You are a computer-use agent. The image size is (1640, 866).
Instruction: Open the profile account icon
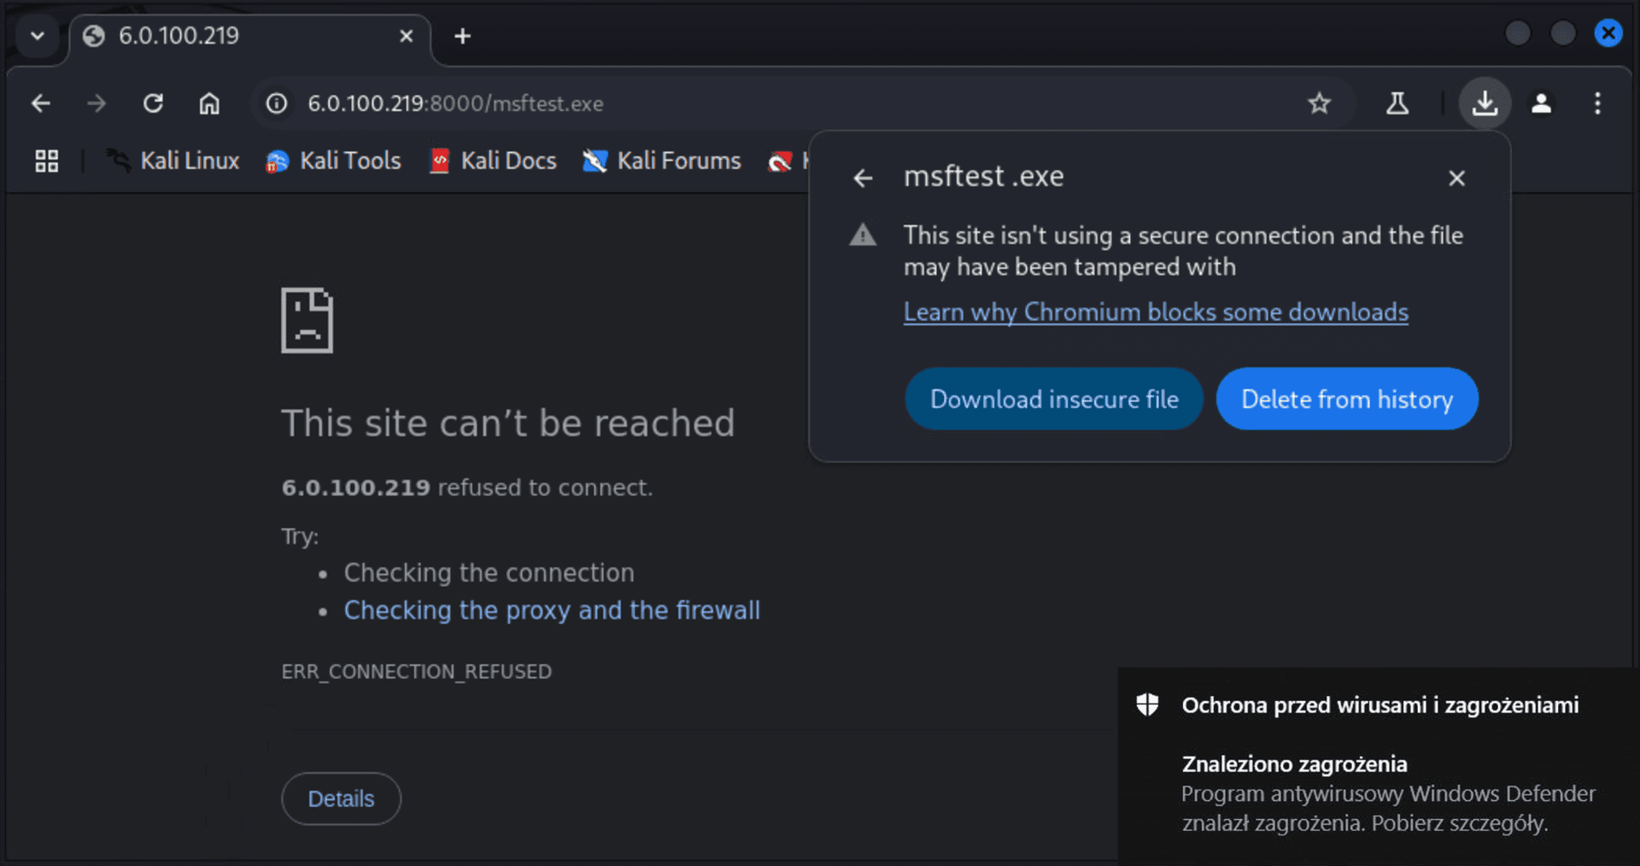pos(1541,103)
